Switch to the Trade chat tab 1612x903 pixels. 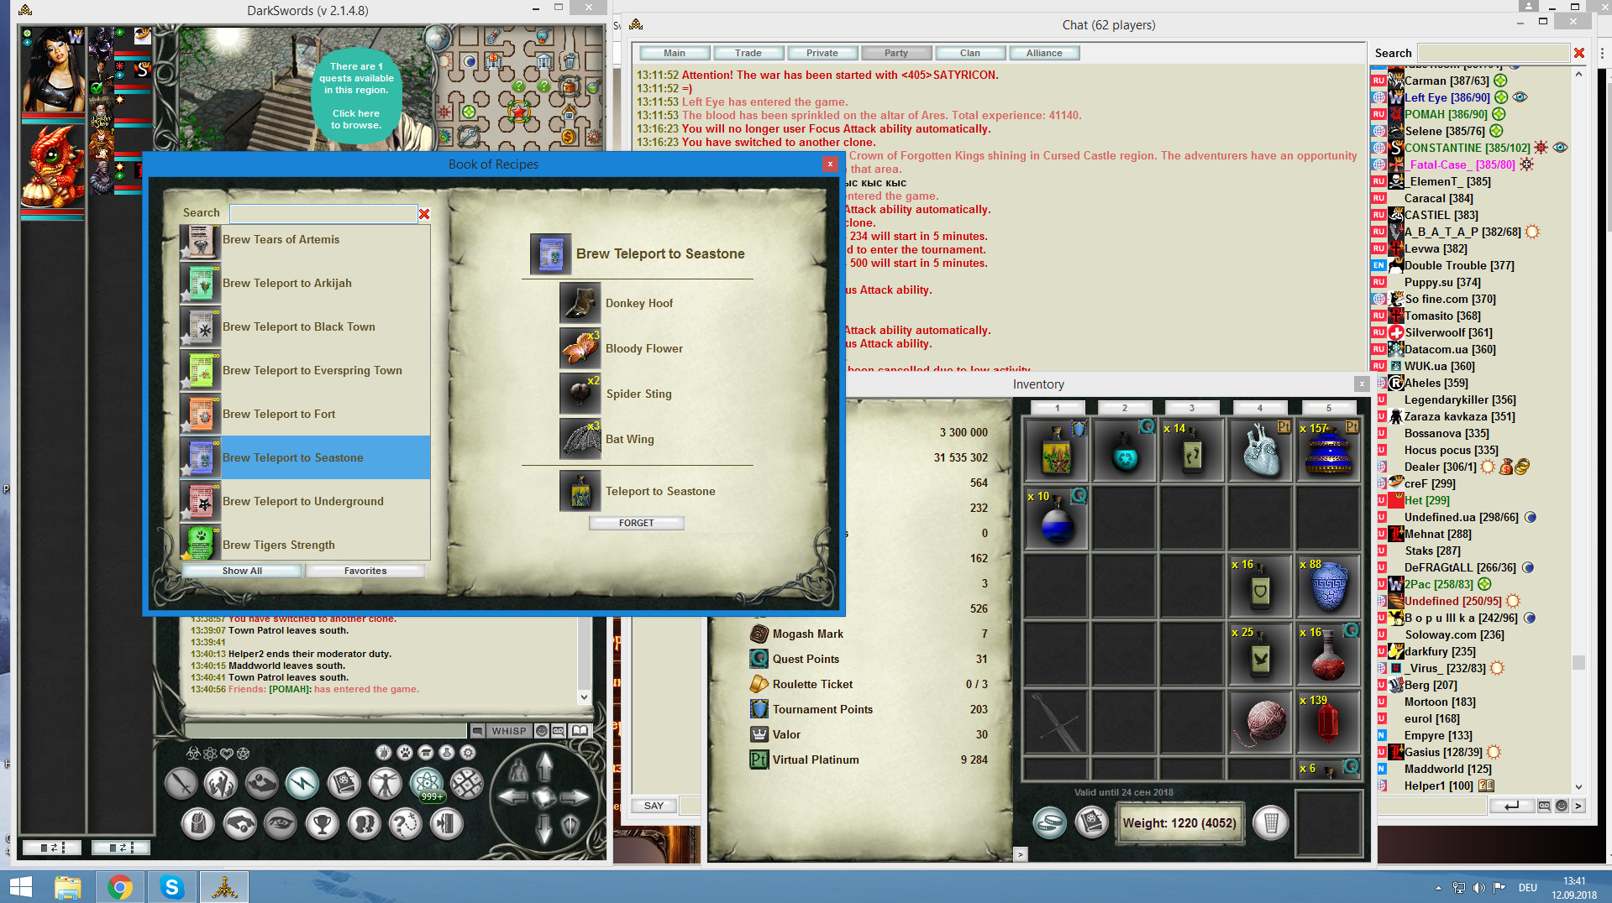click(x=747, y=52)
